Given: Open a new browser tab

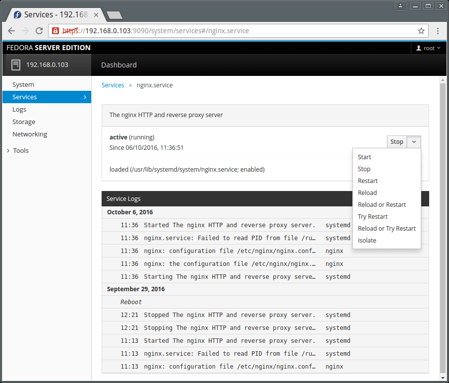Looking at the screenshot, I should pyautogui.click(x=114, y=15).
